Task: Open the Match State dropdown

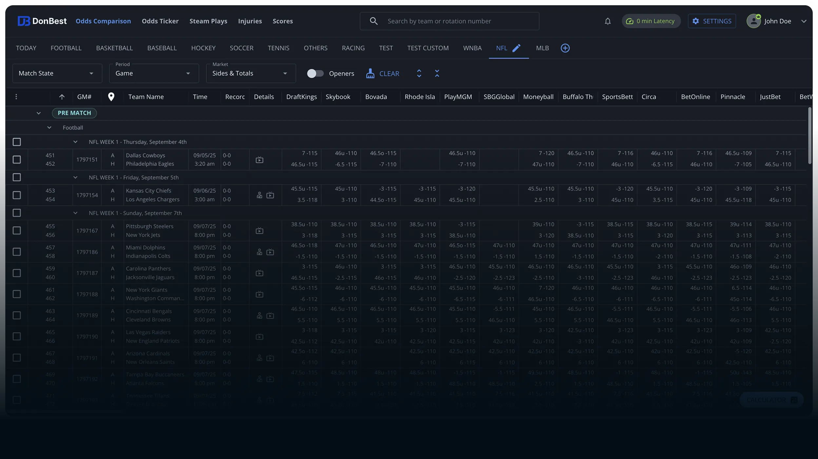Action: [x=57, y=73]
